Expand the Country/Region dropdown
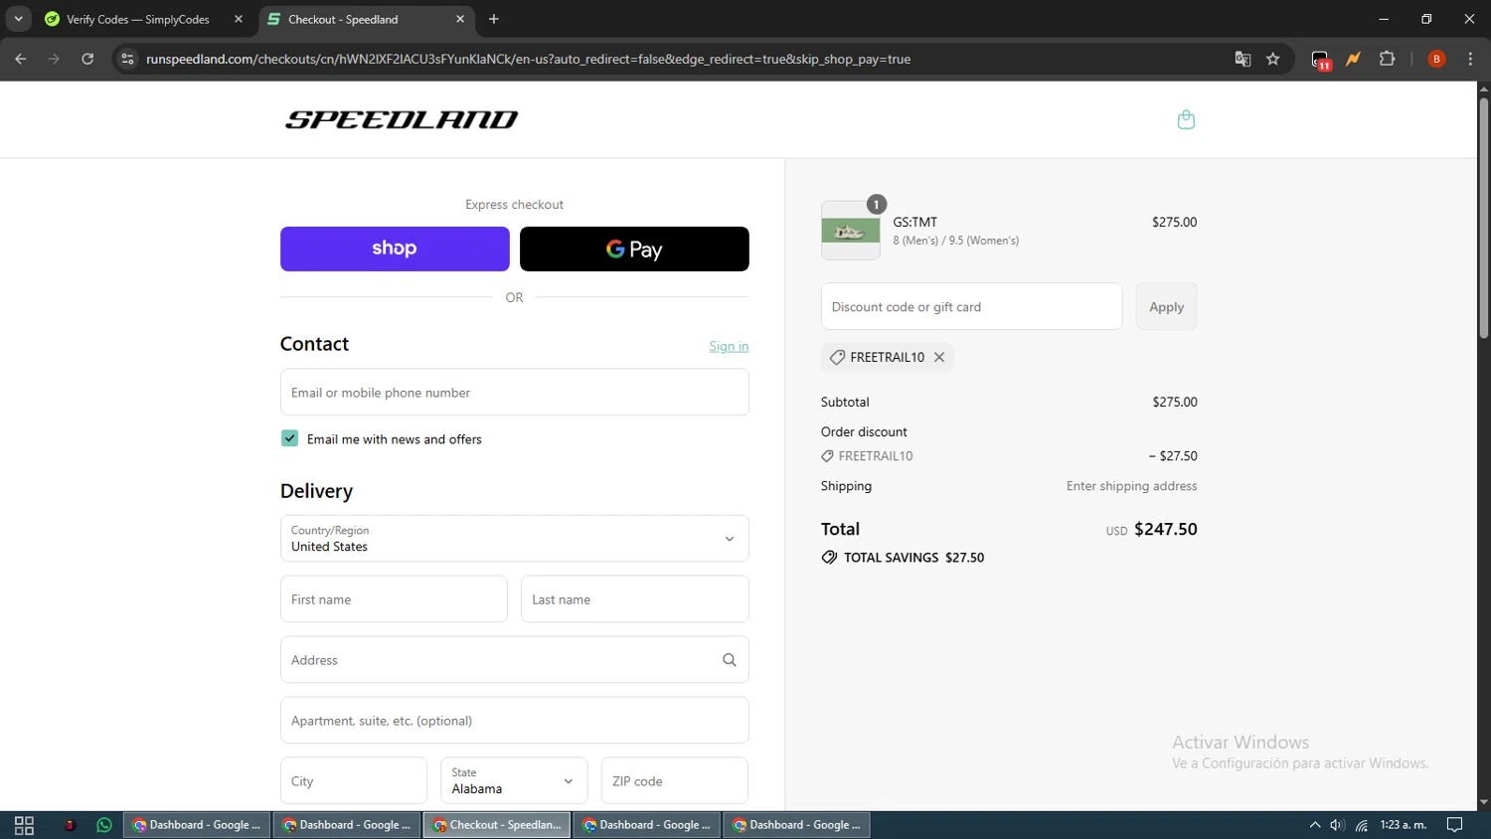1491x839 pixels. (x=515, y=539)
